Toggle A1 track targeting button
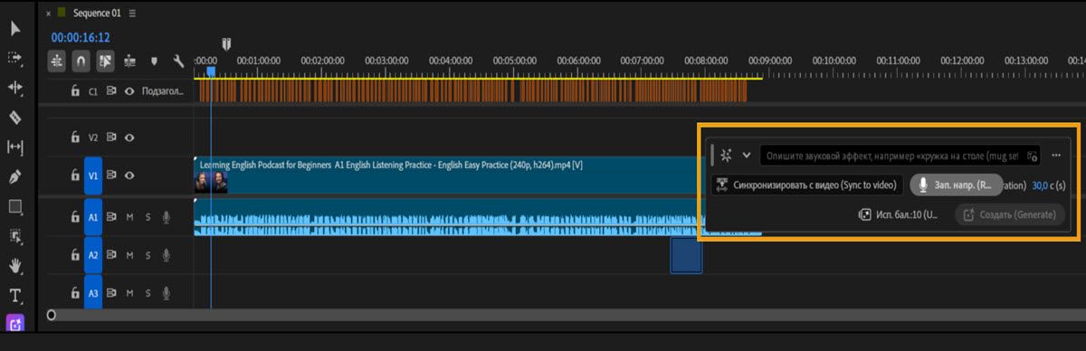This screenshot has width=1086, height=351. tap(93, 217)
